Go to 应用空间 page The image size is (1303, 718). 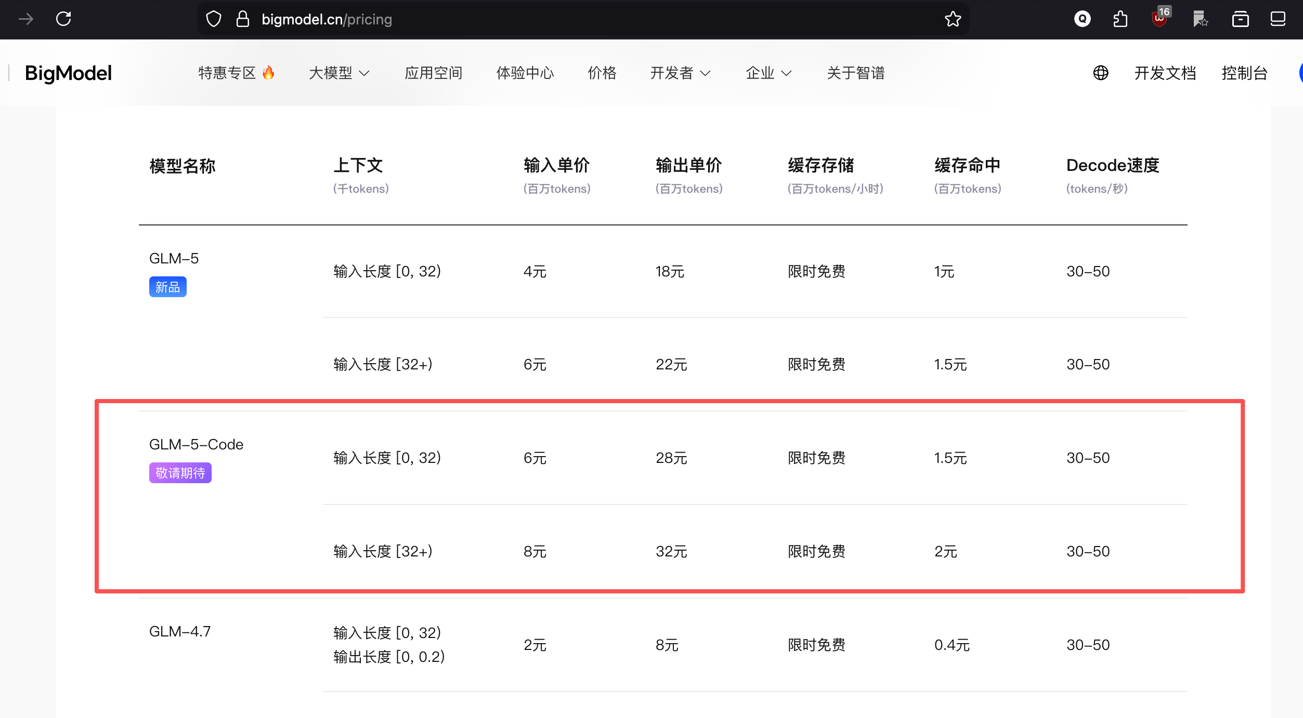[x=434, y=73]
